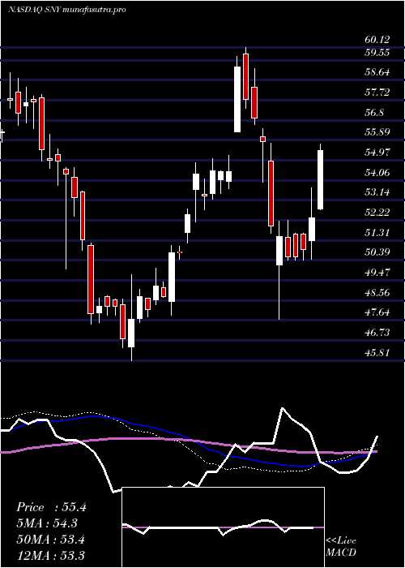Click the 45.81 price axis label
Image resolution: width=405 pixels, height=568 pixels.
coord(377,353)
